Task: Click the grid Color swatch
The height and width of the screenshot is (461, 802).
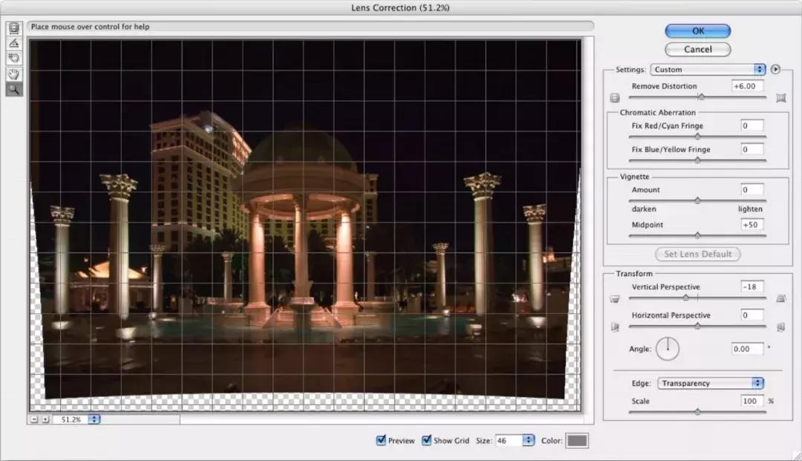Action: (x=577, y=440)
